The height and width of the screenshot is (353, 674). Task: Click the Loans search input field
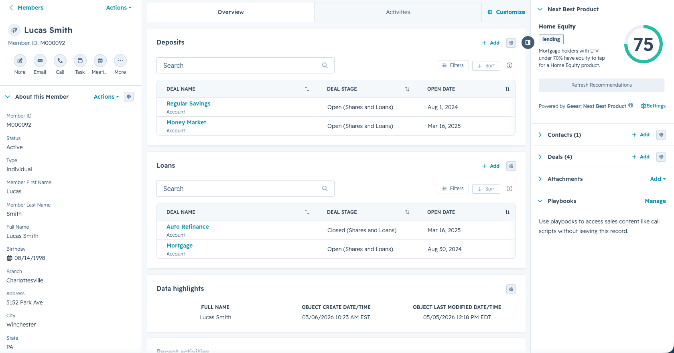point(246,189)
